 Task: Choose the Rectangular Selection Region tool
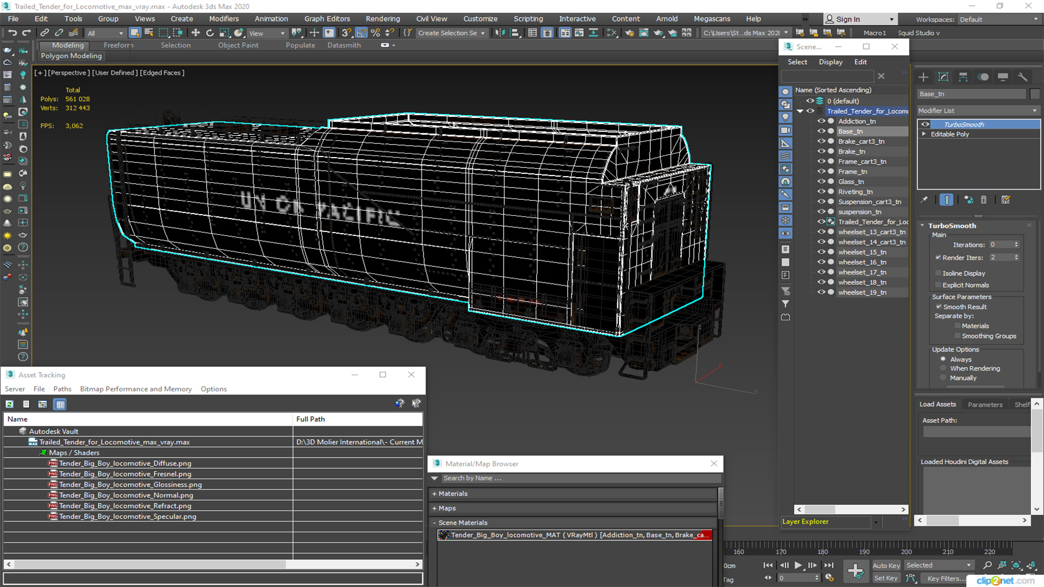pyautogui.click(x=163, y=33)
